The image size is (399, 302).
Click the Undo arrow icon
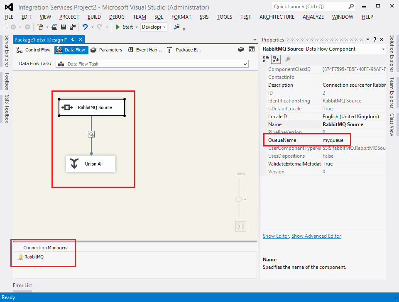click(85, 27)
